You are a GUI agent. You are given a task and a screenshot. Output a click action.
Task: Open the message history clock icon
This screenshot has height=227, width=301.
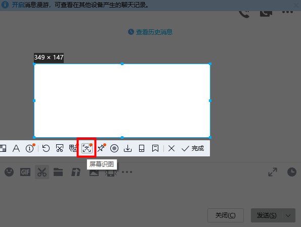pyautogui.click(x=292, y=172)
